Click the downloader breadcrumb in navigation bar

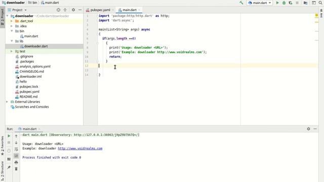[13, 3]
